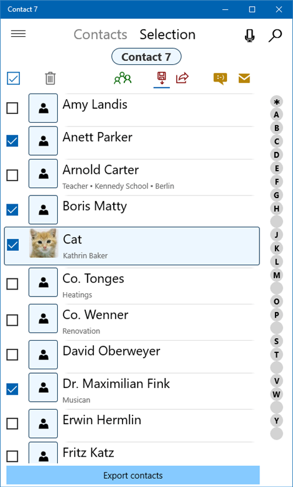
Task: Jump to letter M in index
Action: (x=277, y=275)
